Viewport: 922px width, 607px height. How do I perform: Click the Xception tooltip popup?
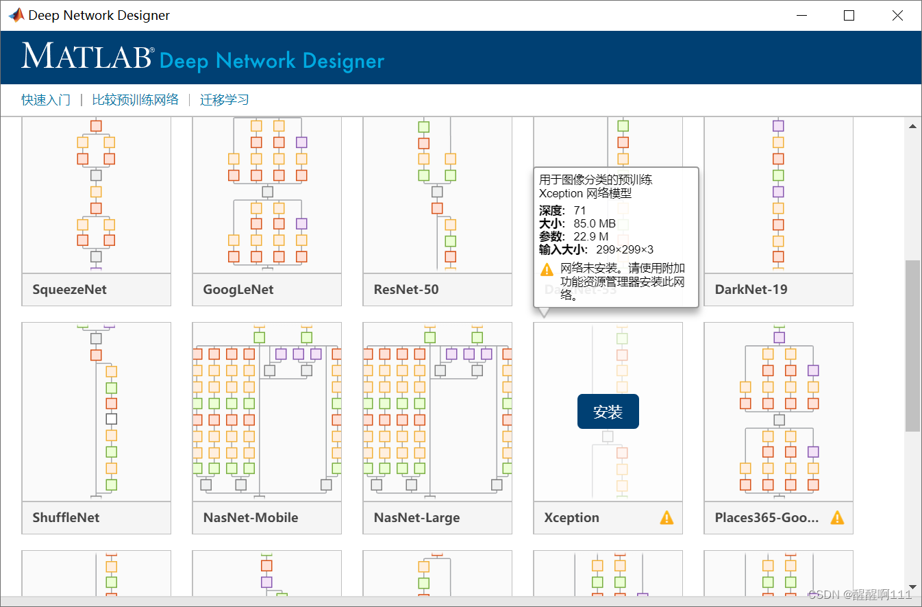click(x=615, y=236)
